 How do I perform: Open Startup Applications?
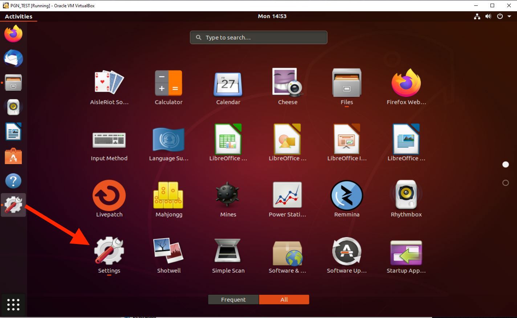[x=406, y=253]
